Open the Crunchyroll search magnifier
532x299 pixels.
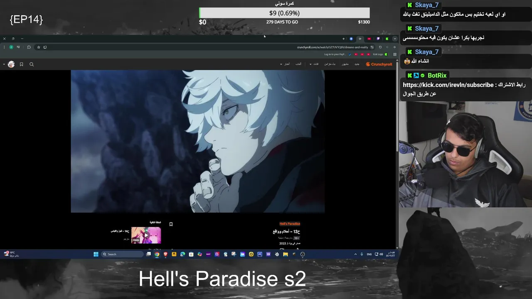tap(32, 64)
